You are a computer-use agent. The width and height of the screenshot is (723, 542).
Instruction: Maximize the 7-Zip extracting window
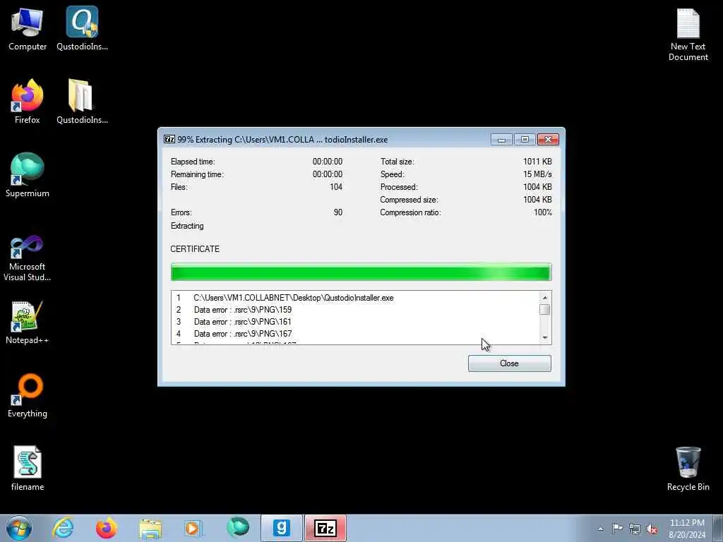[525, 139]
